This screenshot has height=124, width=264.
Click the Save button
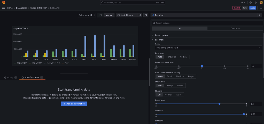(x=245, y=8)
